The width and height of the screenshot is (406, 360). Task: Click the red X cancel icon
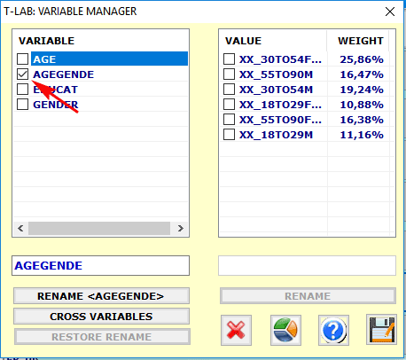(x=236, y=330)
